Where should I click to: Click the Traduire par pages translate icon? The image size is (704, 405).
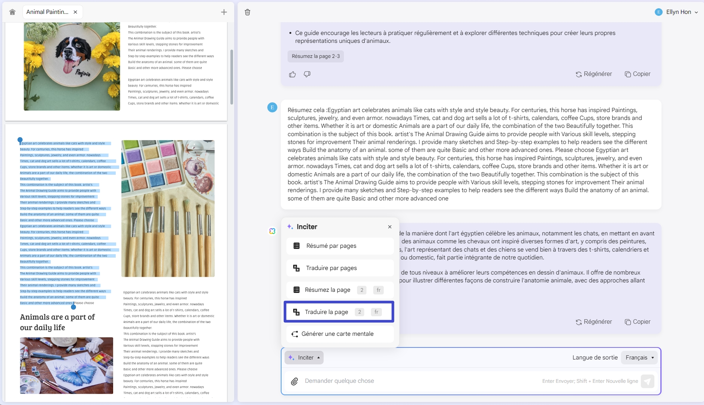pyautogui.click(x=296, y=268)
